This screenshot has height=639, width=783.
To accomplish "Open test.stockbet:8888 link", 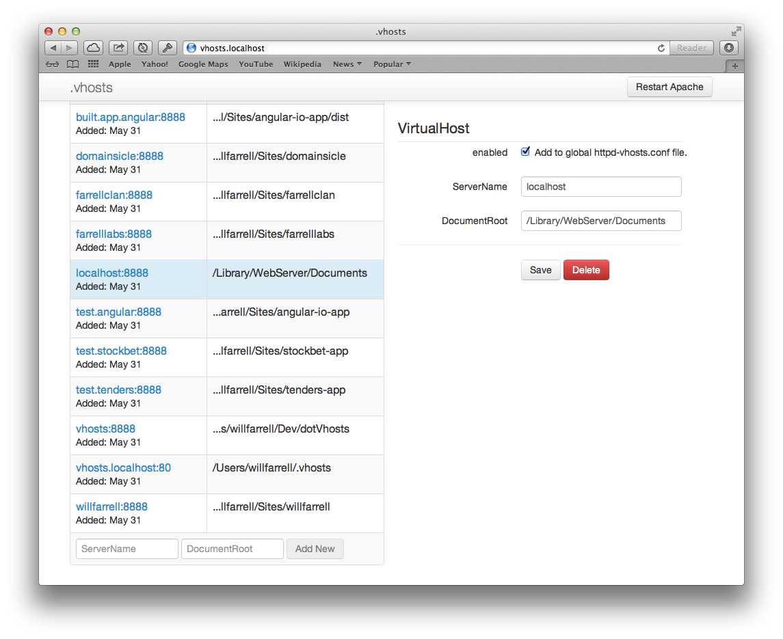I will (121, 351).
